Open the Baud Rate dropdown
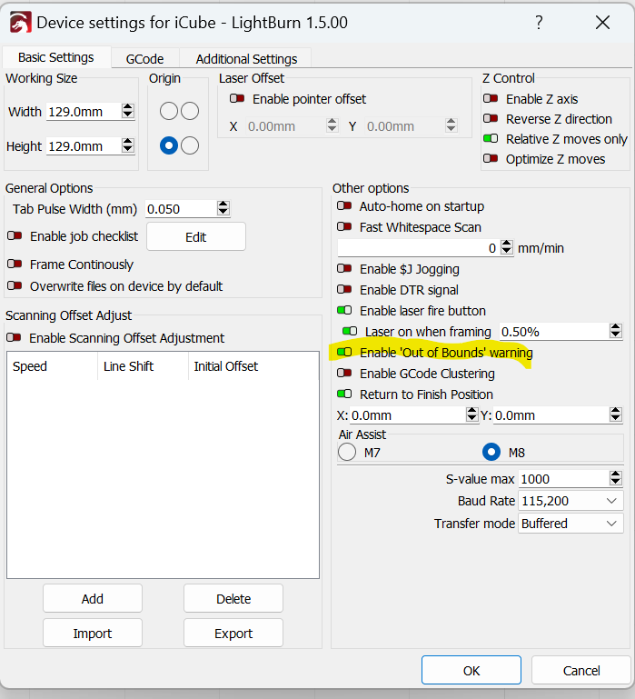This screenshot has height=699, width=635. point(571,501)
